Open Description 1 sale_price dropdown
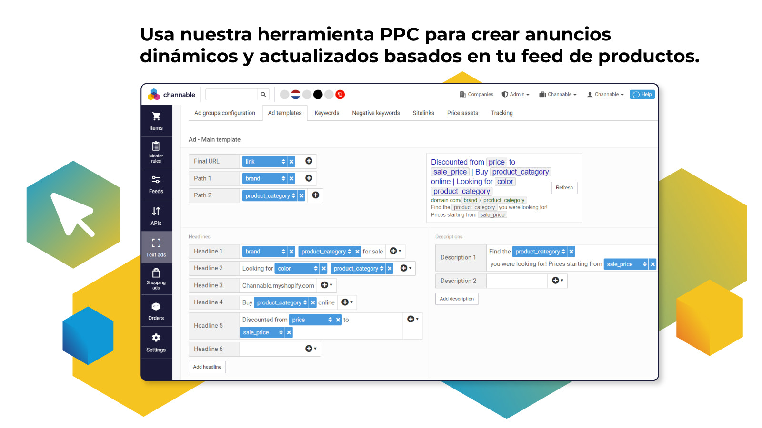Image resolution: width=762 pixels, height=428 pixels. (626, 264)
